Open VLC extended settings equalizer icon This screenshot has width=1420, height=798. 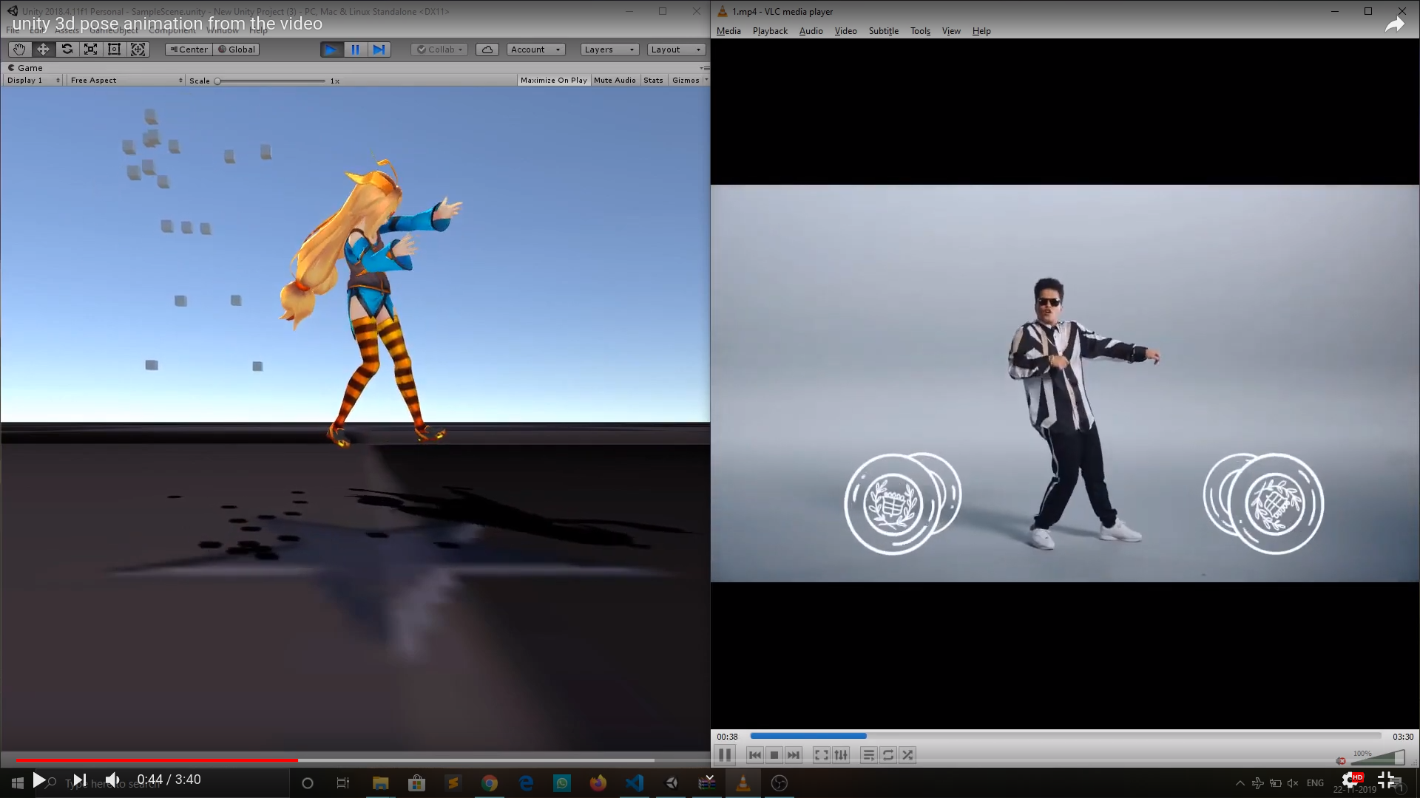coord(841,755)
